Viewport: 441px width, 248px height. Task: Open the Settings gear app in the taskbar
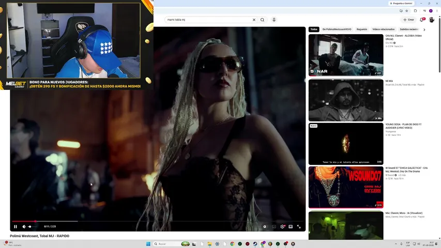coord(217,244)
